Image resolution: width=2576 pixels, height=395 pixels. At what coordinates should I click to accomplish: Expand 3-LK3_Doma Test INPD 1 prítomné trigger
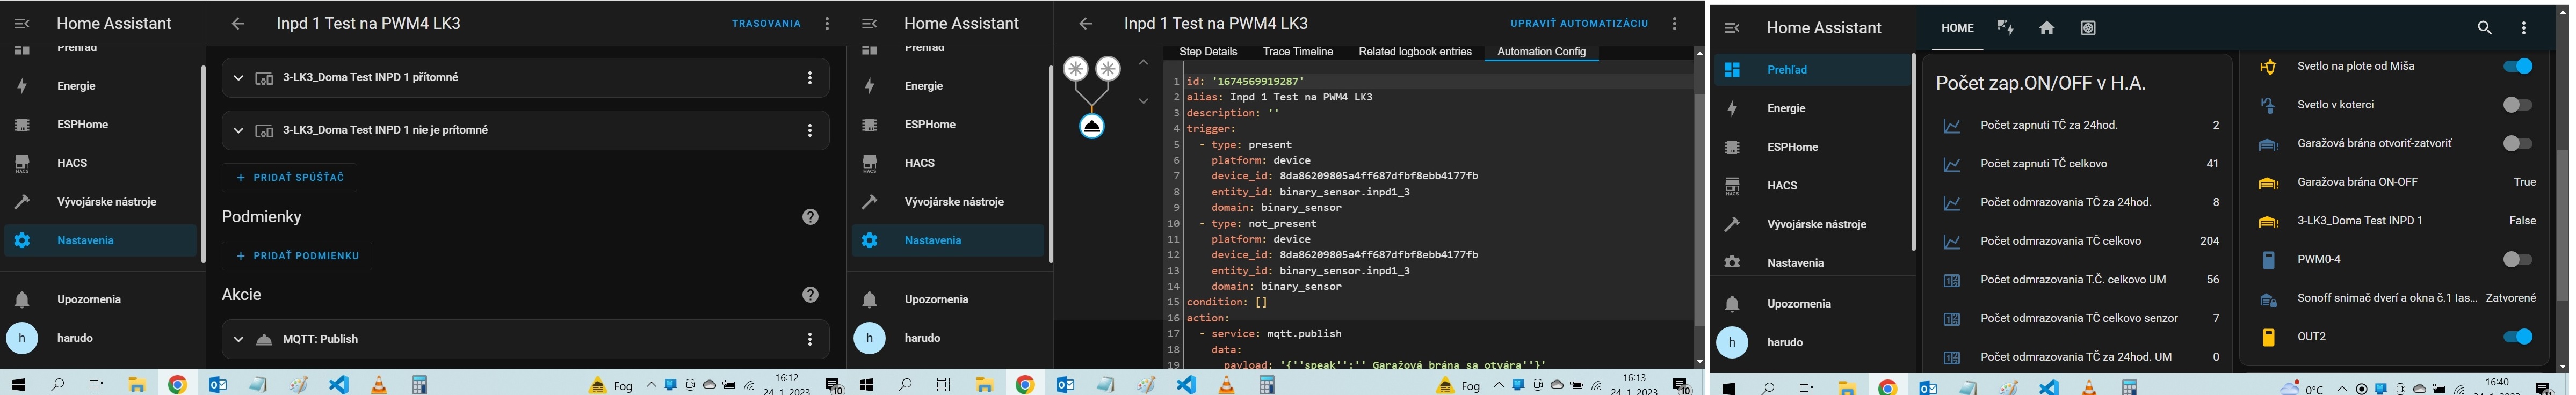(238, 78)
